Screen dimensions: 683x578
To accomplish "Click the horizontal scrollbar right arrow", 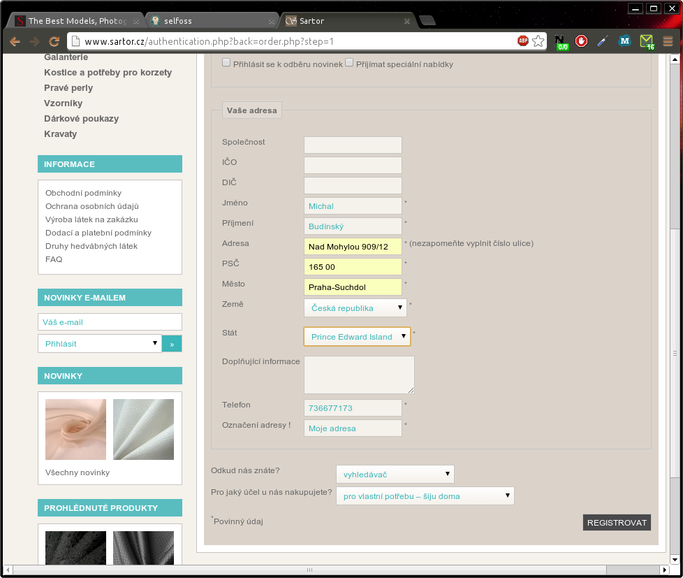I will 664,570.
